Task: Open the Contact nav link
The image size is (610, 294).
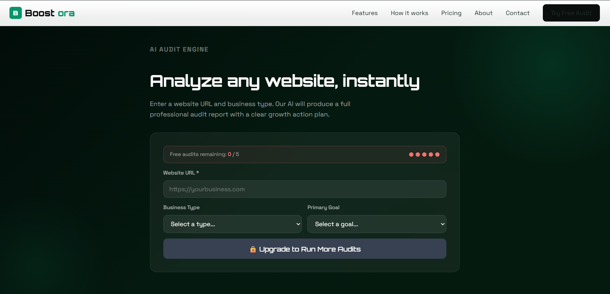Action: [517, 13]
